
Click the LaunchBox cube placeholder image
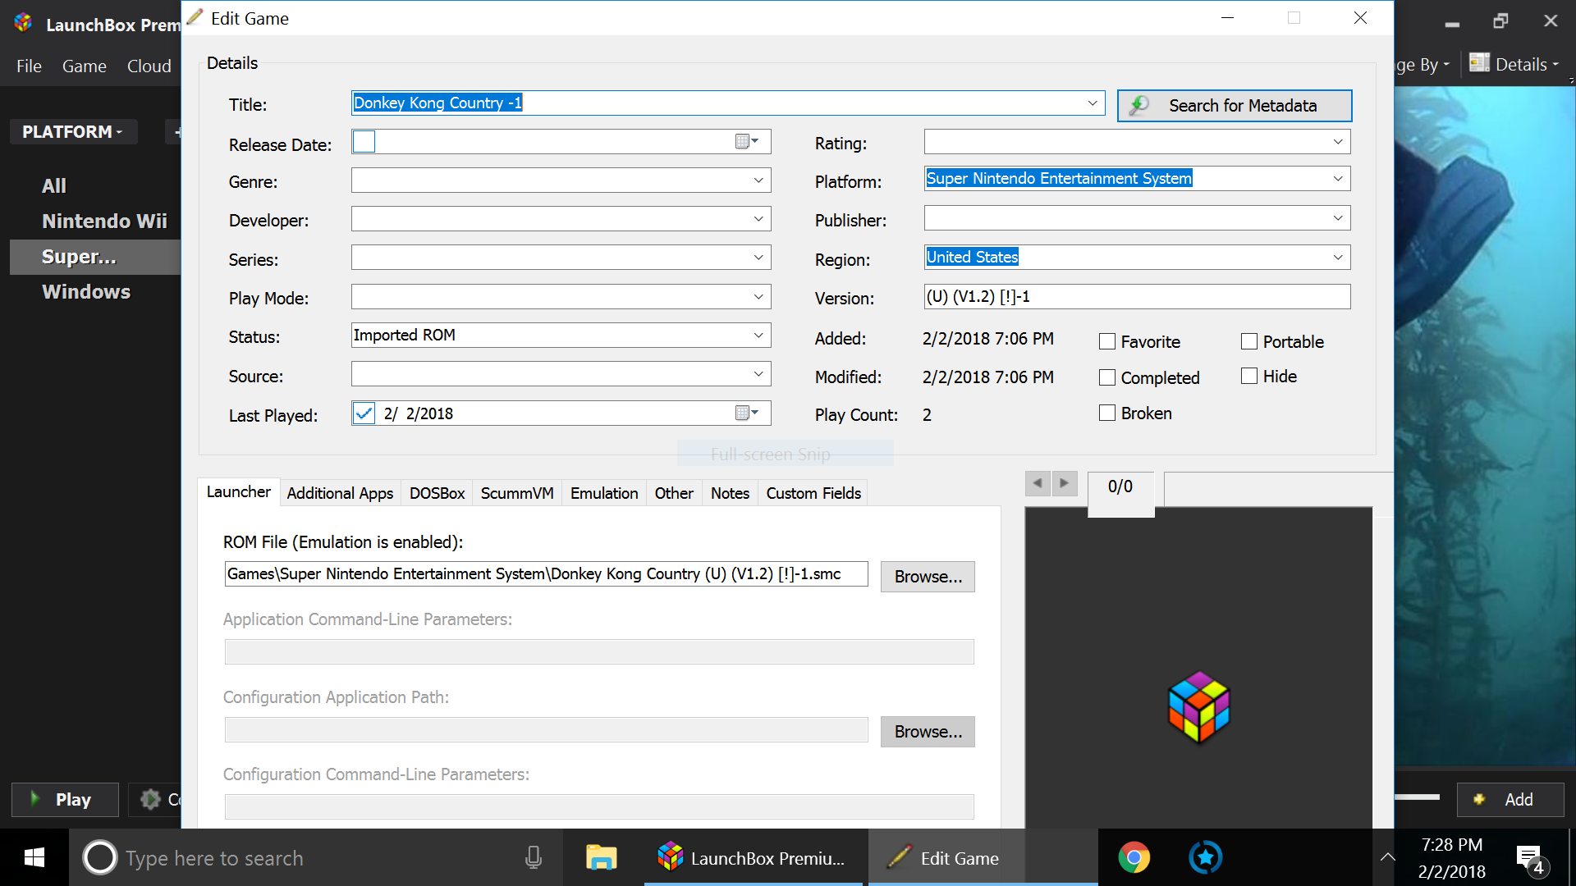1199,707
